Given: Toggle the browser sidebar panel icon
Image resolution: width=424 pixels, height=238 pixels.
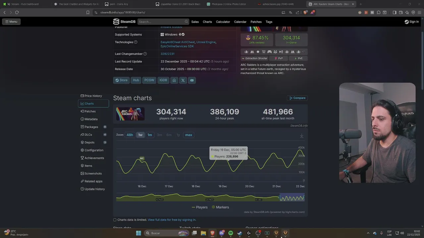Looking at the screenshot, I should (394, 13).
